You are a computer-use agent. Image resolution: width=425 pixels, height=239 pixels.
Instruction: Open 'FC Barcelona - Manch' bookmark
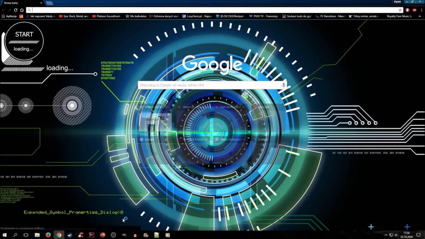pyautogui.click(x=330, y=16)
